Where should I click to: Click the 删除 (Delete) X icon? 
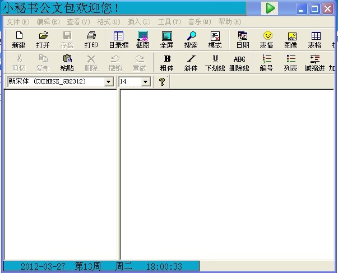(x=91, y=63)
